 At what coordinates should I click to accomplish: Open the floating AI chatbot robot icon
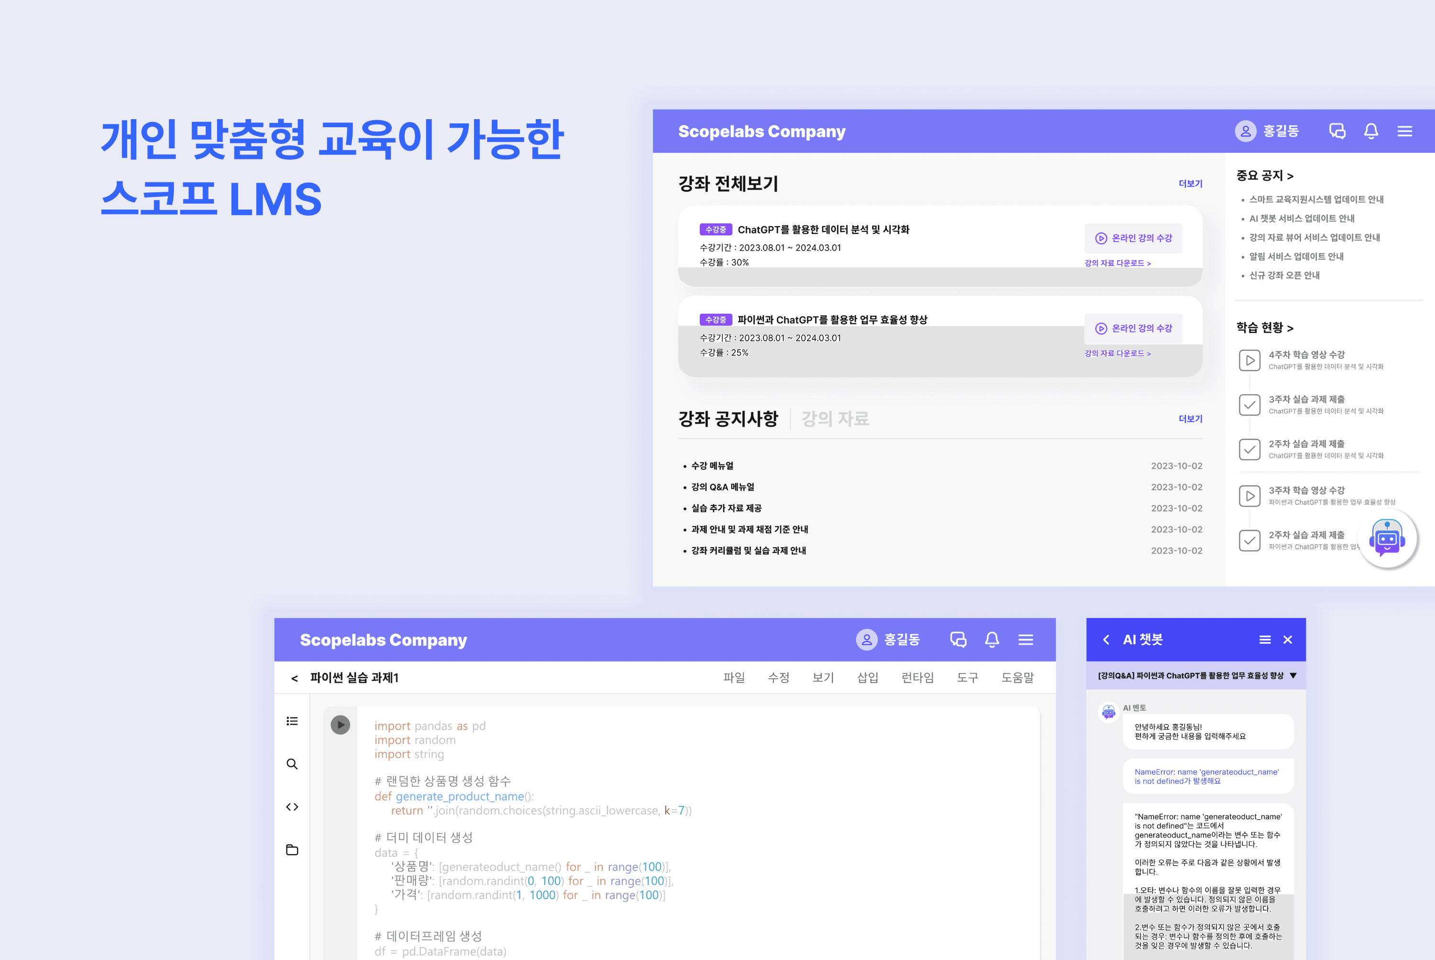click(1388, 538)
